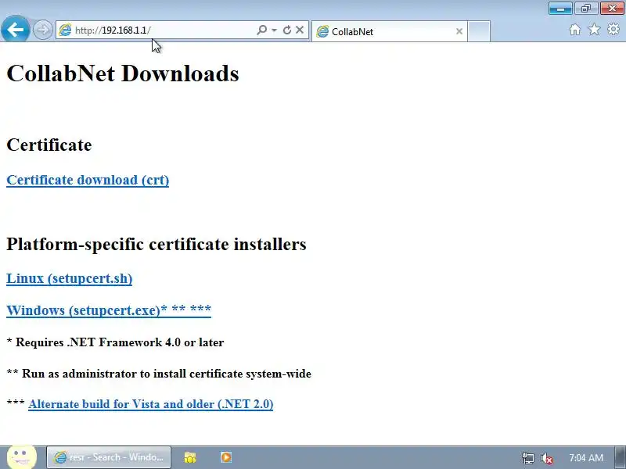The height and width of the screenshot is (469, 626).
Task: Click the Start button in taskbar
Action: (x=22, y=457)
